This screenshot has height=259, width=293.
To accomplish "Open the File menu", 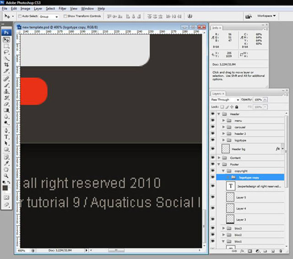I will click(x=5, y=9).
